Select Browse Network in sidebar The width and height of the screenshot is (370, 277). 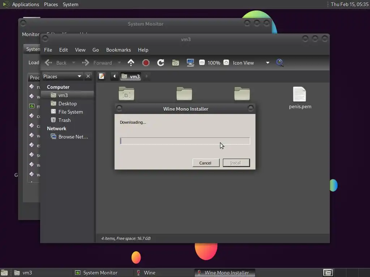67,137
